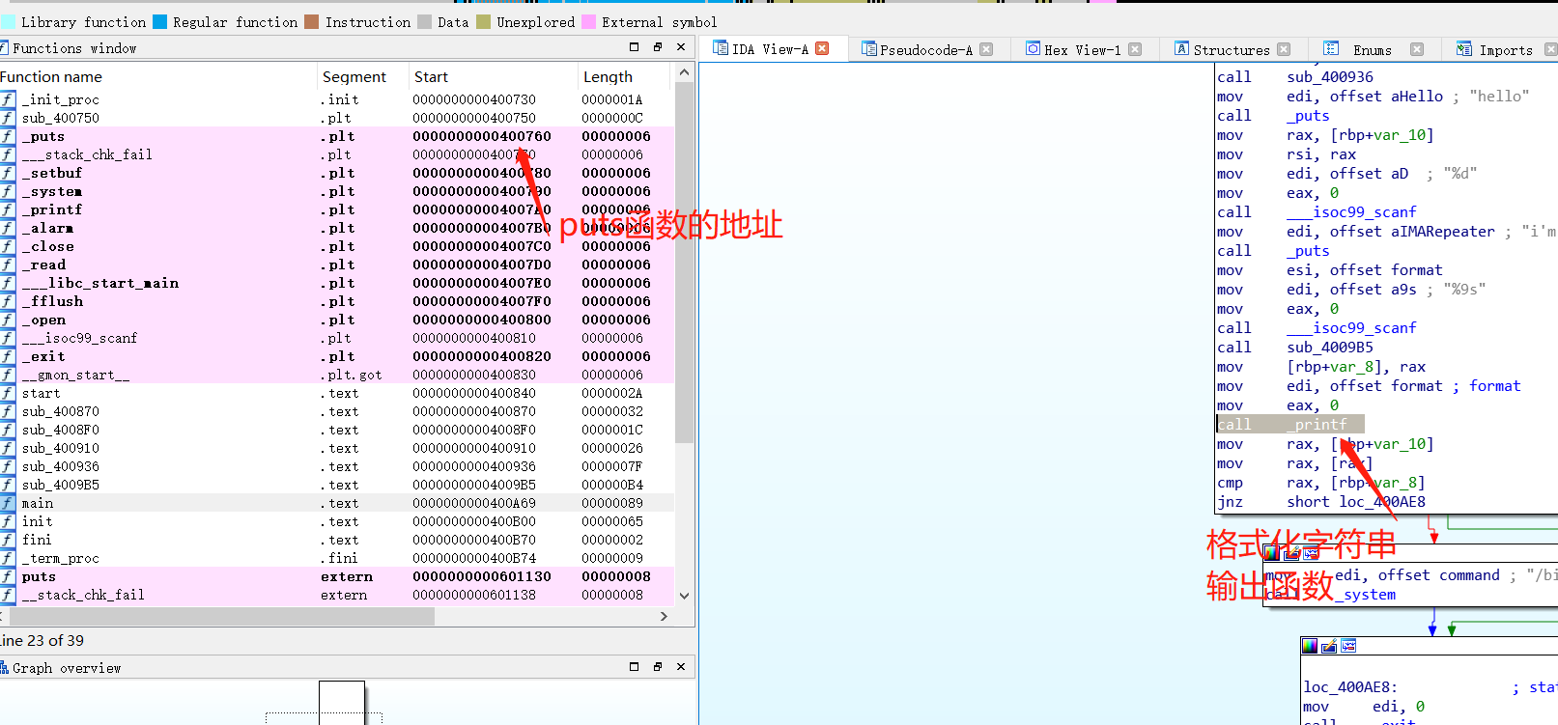Image resolution: width=1558 pixels, height=725 pixels.
Task: Group nodes icon on _system call block
Action: tap(1311, 553)
